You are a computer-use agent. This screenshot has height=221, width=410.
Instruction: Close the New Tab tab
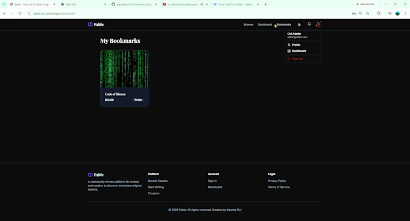105,4
